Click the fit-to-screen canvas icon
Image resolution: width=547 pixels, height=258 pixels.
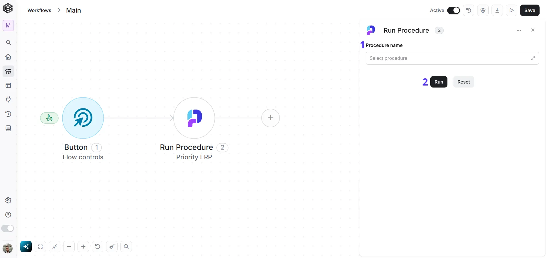point(40,247)
